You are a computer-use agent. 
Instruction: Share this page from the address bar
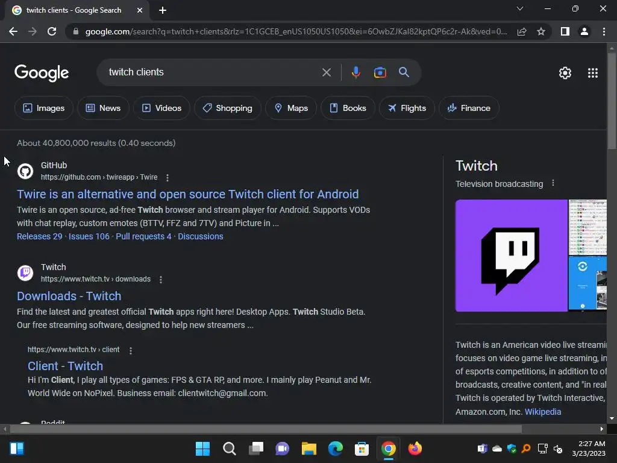click(522, 31)
